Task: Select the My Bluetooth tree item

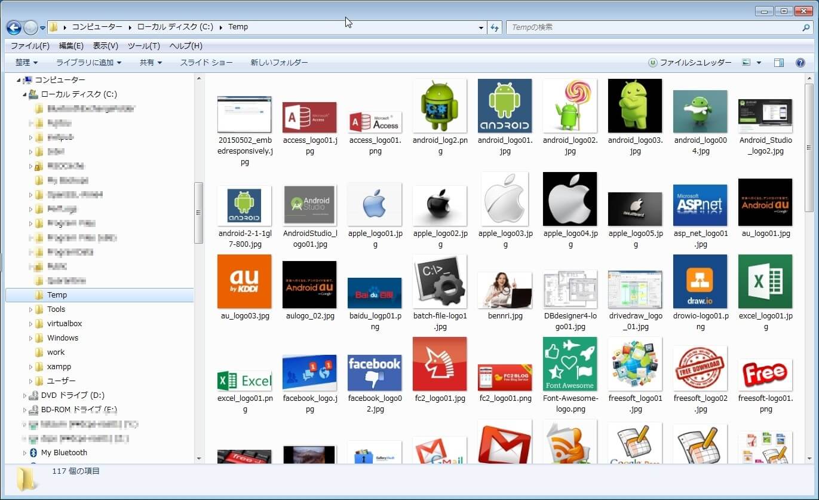Action: [64, 453]
